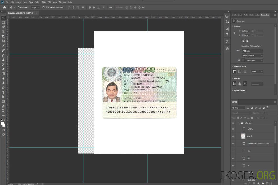Viewport: 278px width, 185px height.
Task: Toggle layer filtering on/off switch
Action: (x=267, y=107)
